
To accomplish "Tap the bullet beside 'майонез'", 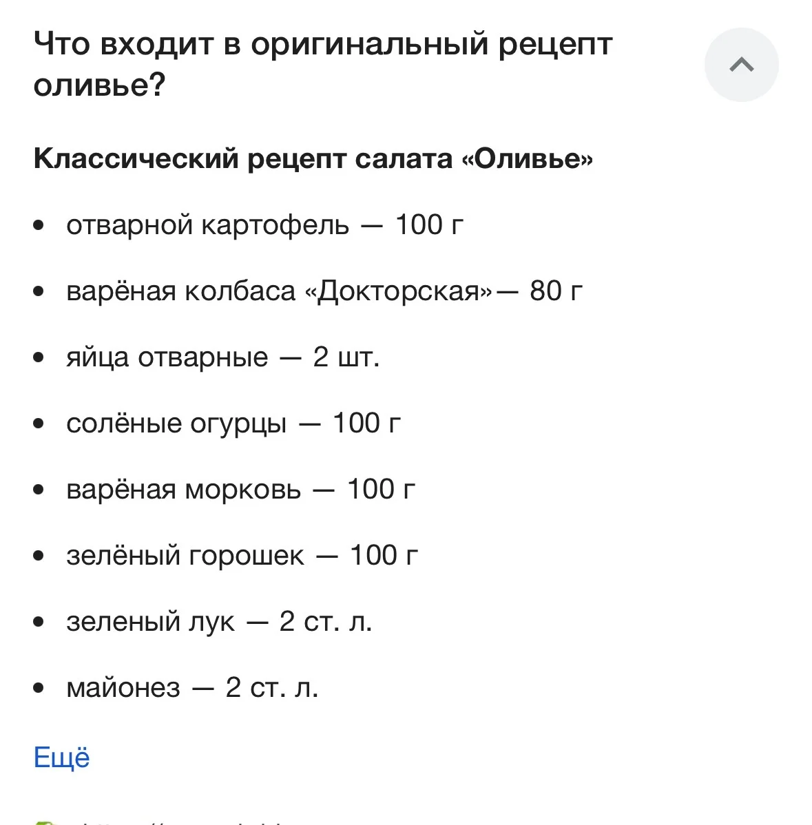I will coord(39,688).
